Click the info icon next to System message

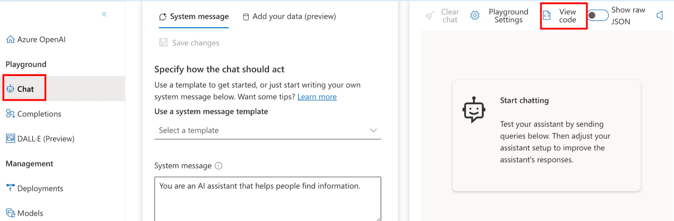218,166
